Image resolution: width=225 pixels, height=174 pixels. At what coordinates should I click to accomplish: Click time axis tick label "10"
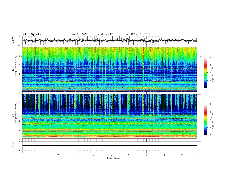point(200,155)
